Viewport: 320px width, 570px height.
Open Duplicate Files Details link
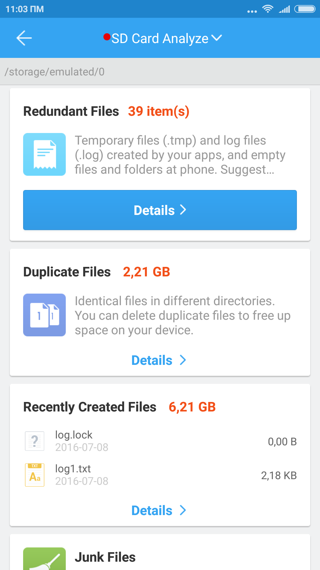click(x=159, y=360)
